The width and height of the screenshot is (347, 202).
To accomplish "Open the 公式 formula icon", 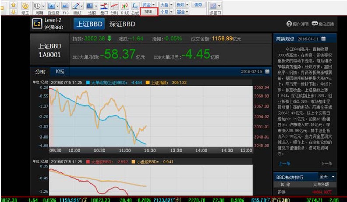I will point(135,8).
